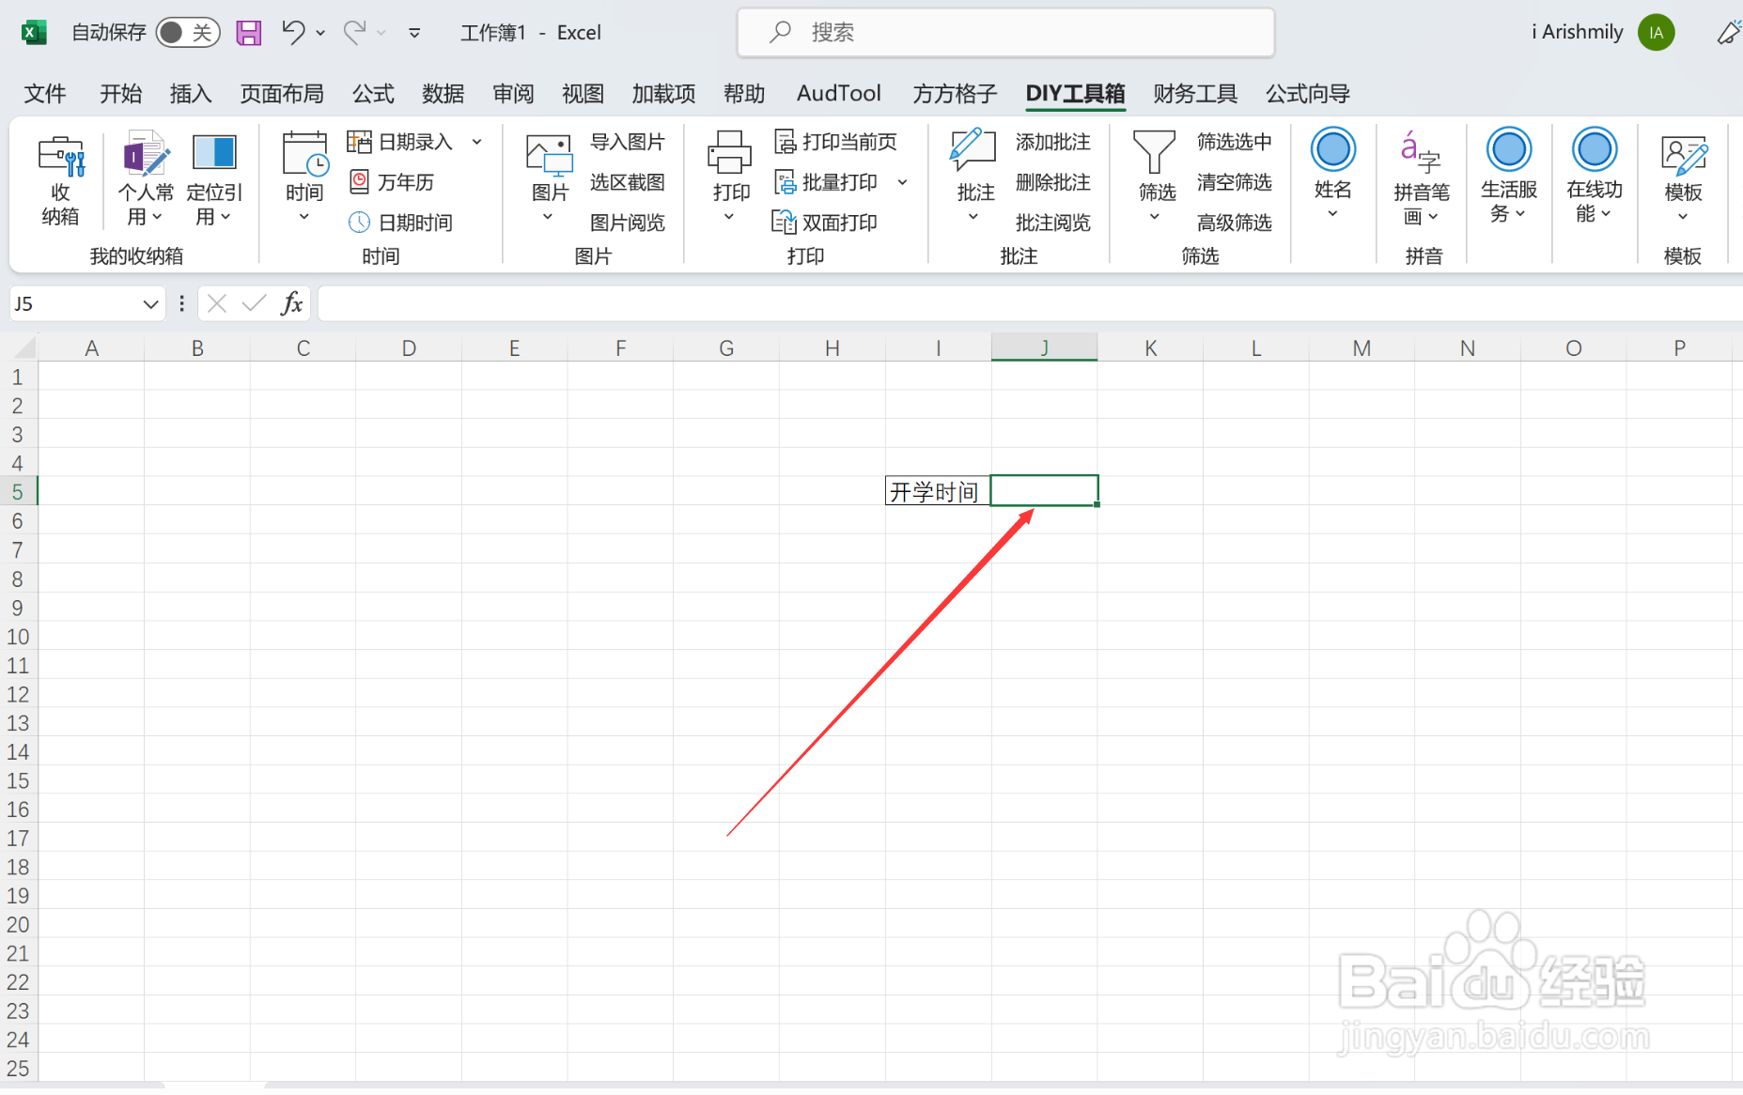Open 万年历 calendar tool
This screenshot has width=1743, height=1095.
click(x=392, y=182)
